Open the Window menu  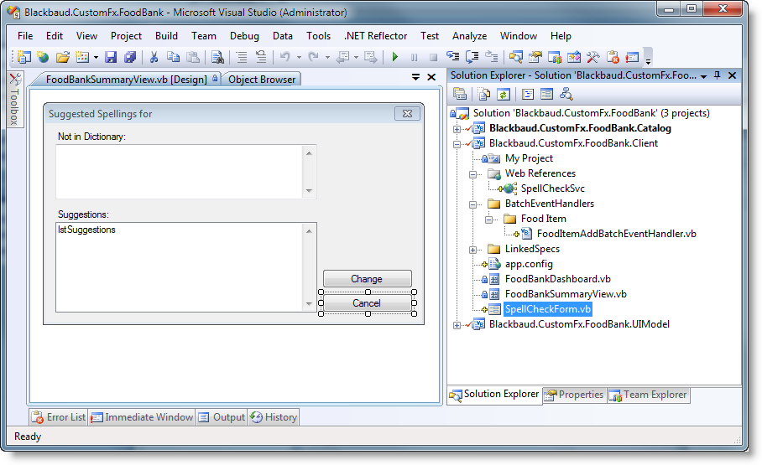tap(518, 36)
